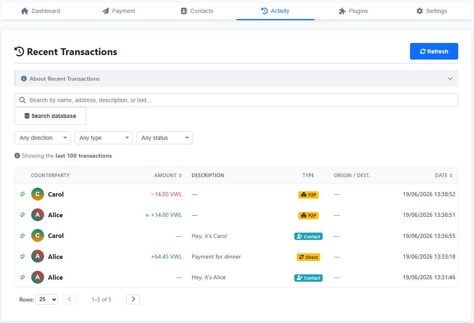Click Alice's avatar in the +14.00 VWL row
Viewport: 474px width, 323px height.
[x=38, y=215]
